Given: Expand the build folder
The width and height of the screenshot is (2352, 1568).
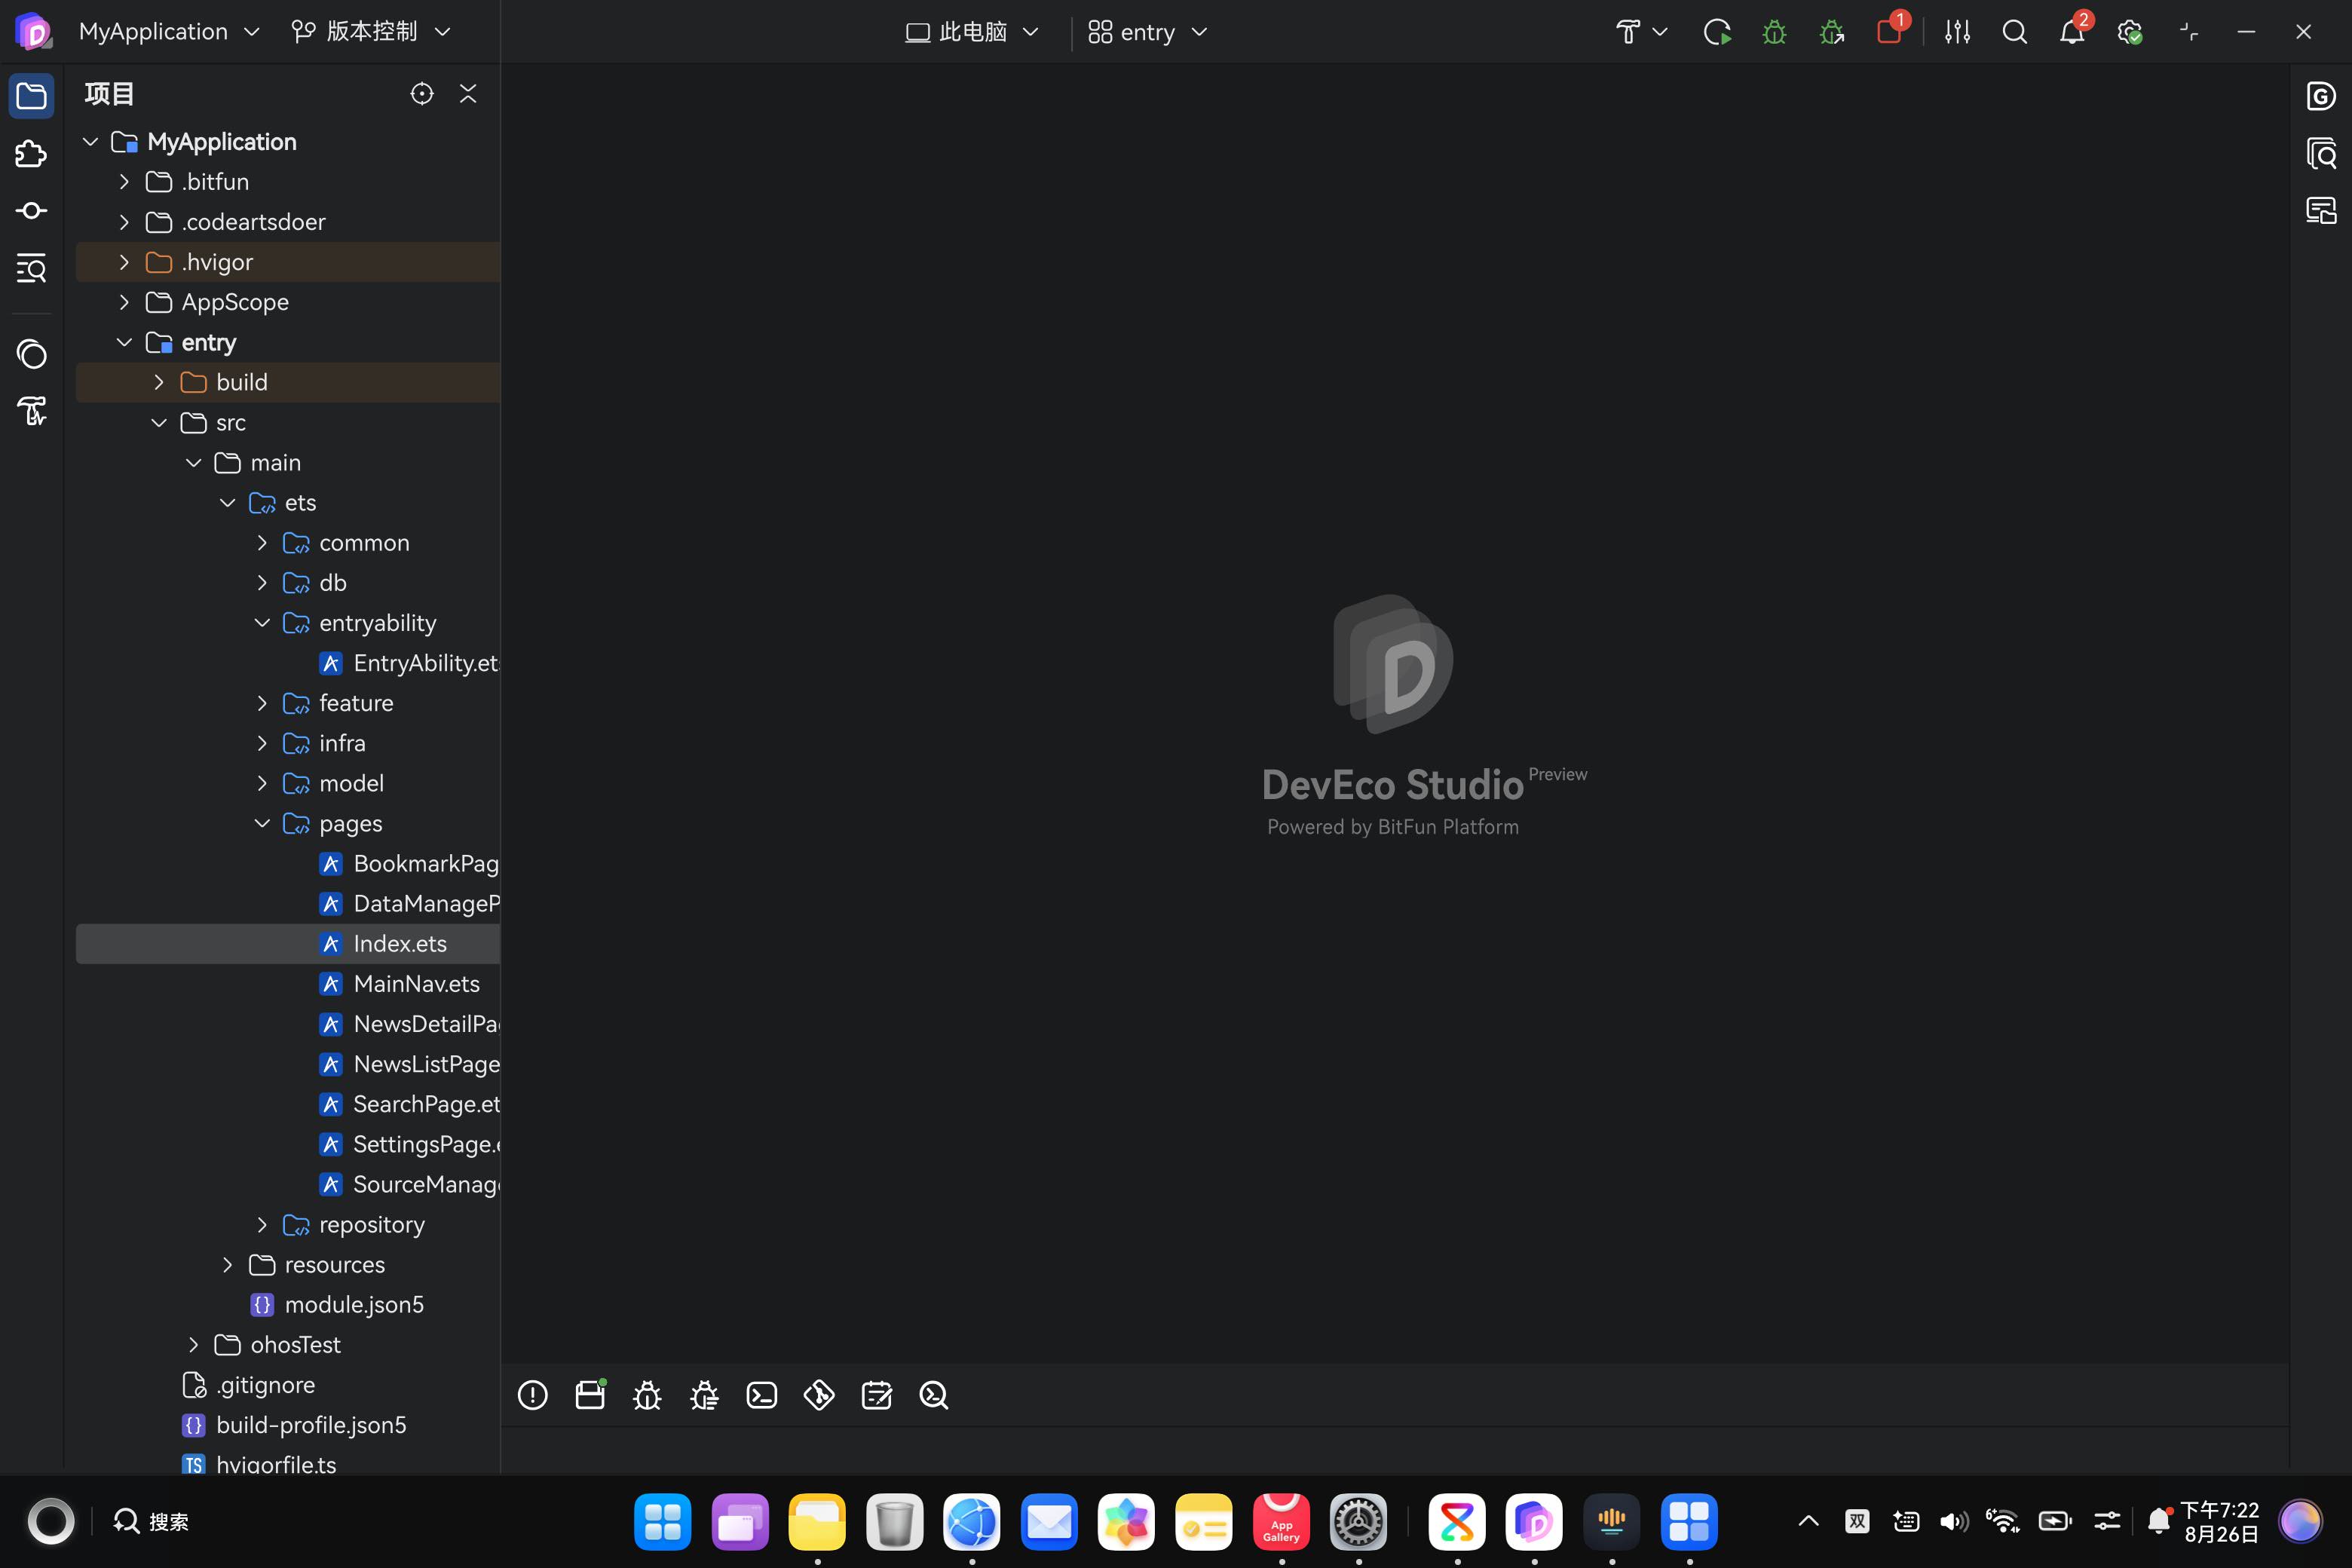Looking at the screenshot, I should click(x=159, y=382).
